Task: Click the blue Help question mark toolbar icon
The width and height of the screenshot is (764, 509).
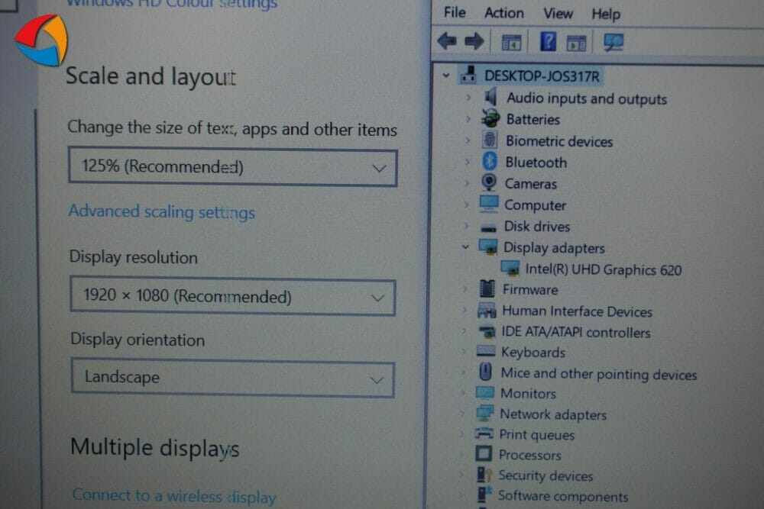Action: [548, 42]
